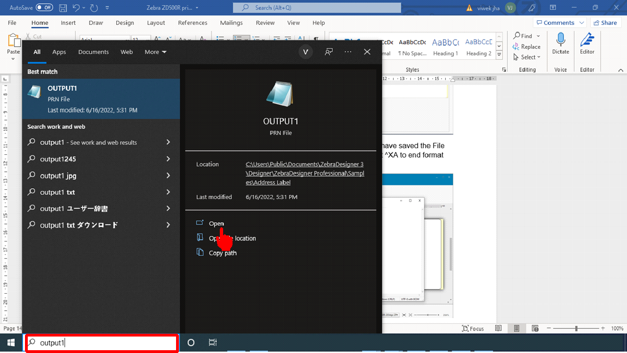Viewport: 627px width, 353px height.
Task: Click the Undo arrow icon
Action: [76, 8]
